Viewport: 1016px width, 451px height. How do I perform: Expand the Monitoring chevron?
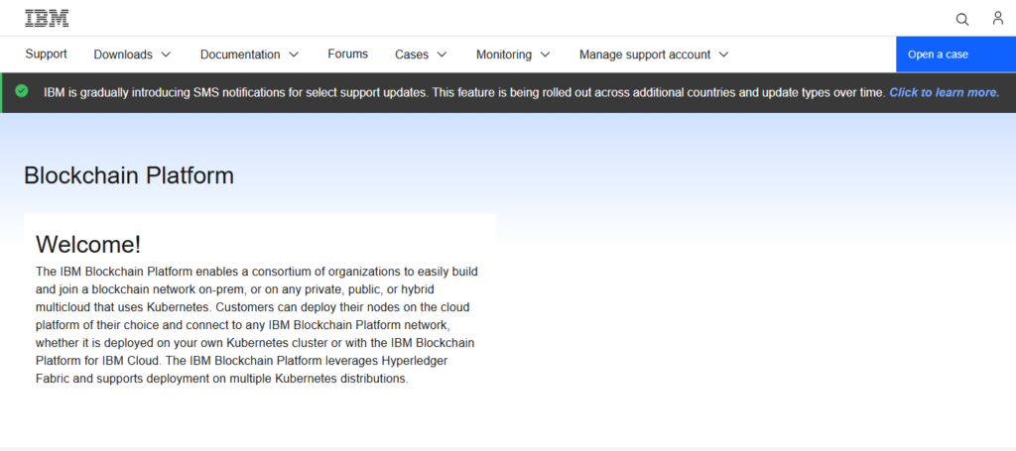545,55
